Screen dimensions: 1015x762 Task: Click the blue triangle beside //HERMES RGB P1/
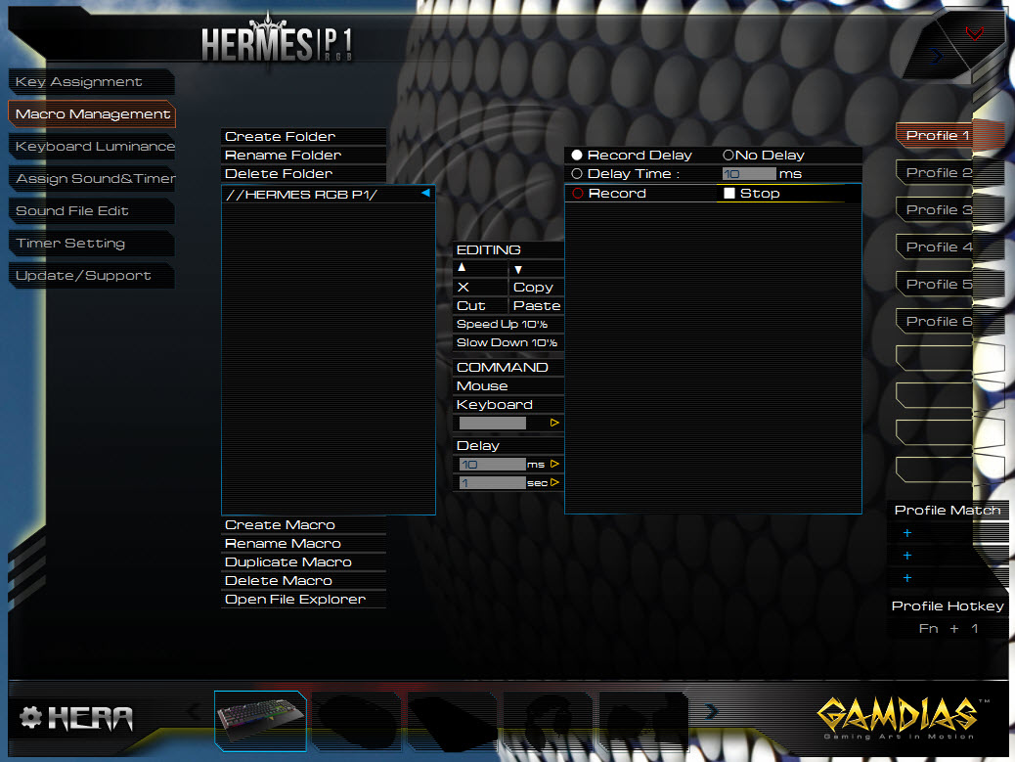[425, 193]
